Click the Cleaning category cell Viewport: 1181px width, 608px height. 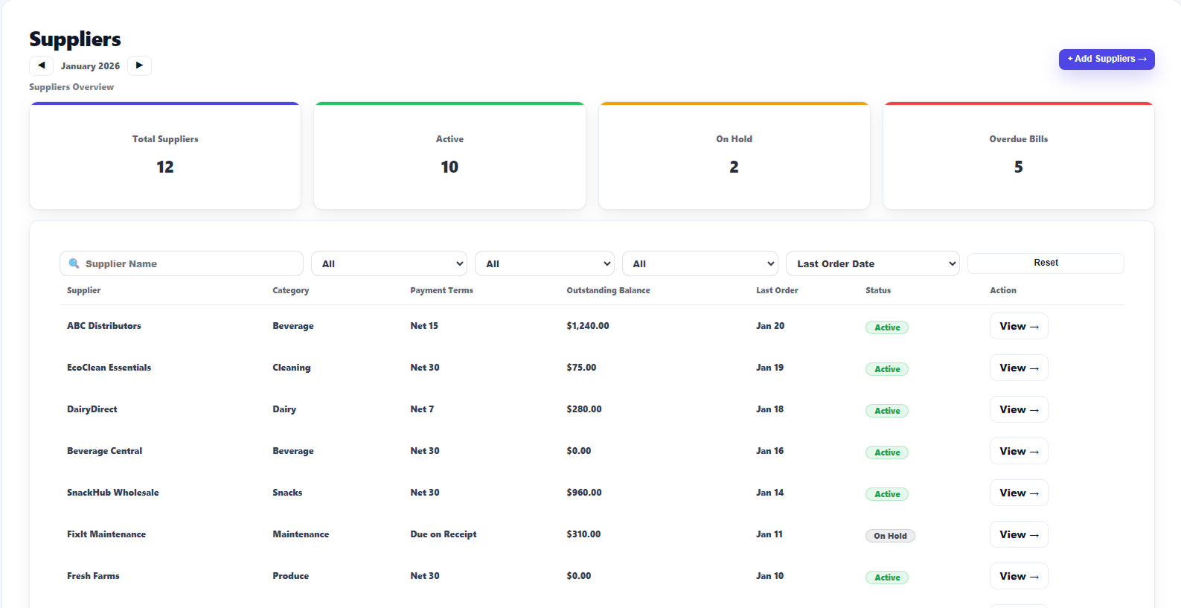click(292, 368)
